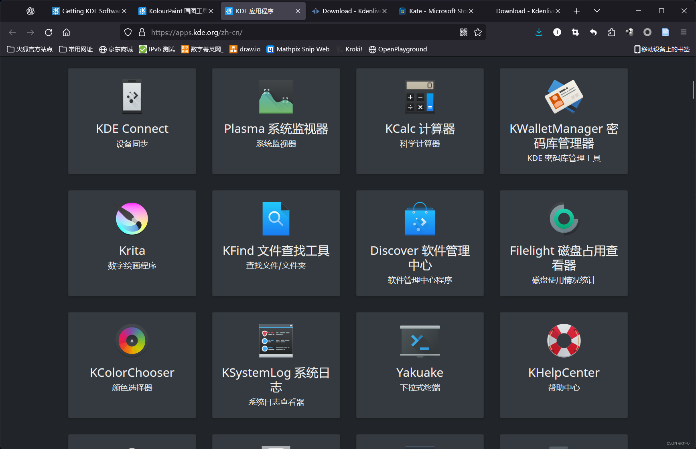The image size is (696, 449).
Task: Open the Filelight disk usage ring icon
Action: point(564,219)
